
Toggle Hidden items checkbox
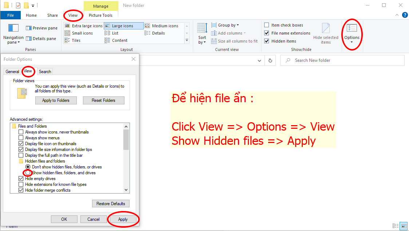coord(267,41)
